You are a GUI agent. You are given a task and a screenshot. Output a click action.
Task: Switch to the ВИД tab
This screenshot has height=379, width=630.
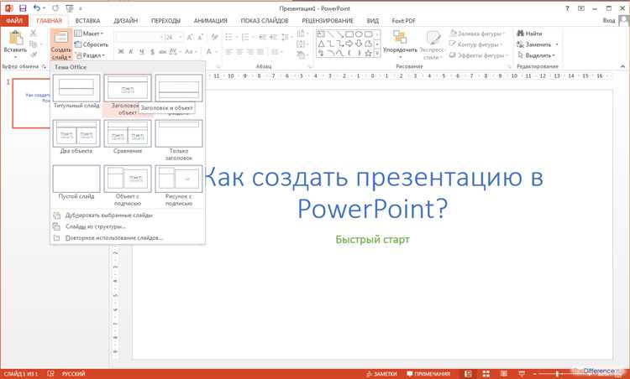372,20
